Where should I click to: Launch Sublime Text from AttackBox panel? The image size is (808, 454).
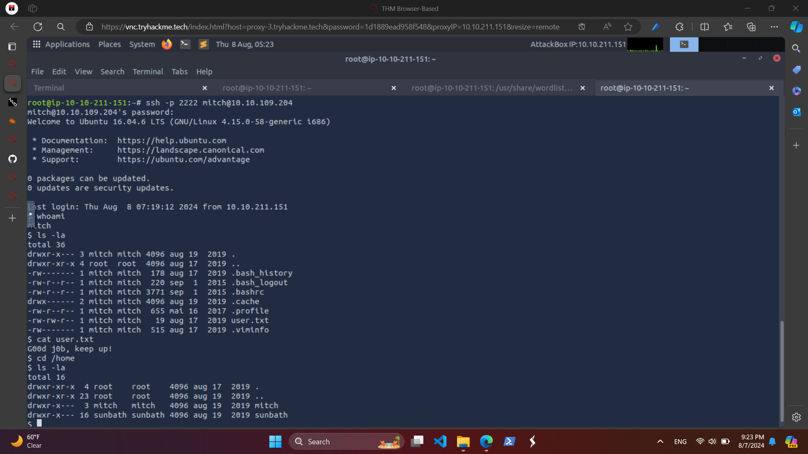coord(204,44)
